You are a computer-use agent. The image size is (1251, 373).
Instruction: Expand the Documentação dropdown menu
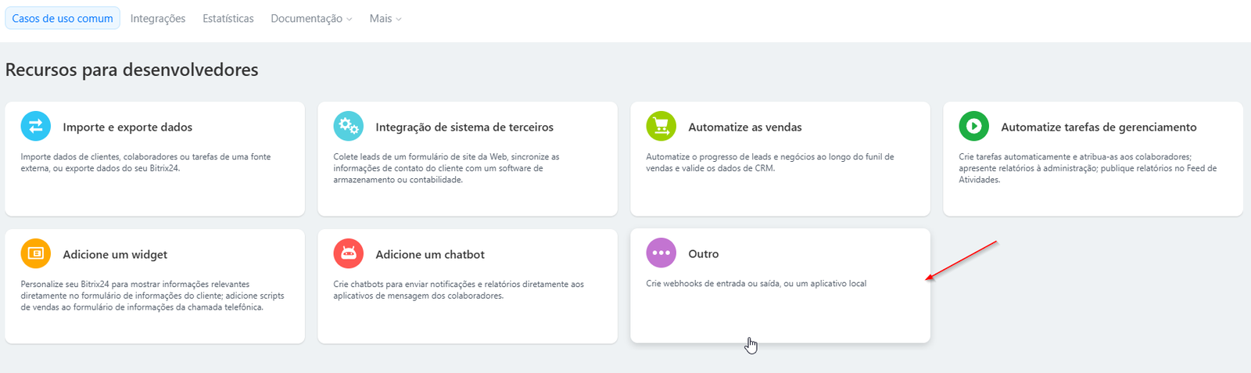(x=311, y=18)
